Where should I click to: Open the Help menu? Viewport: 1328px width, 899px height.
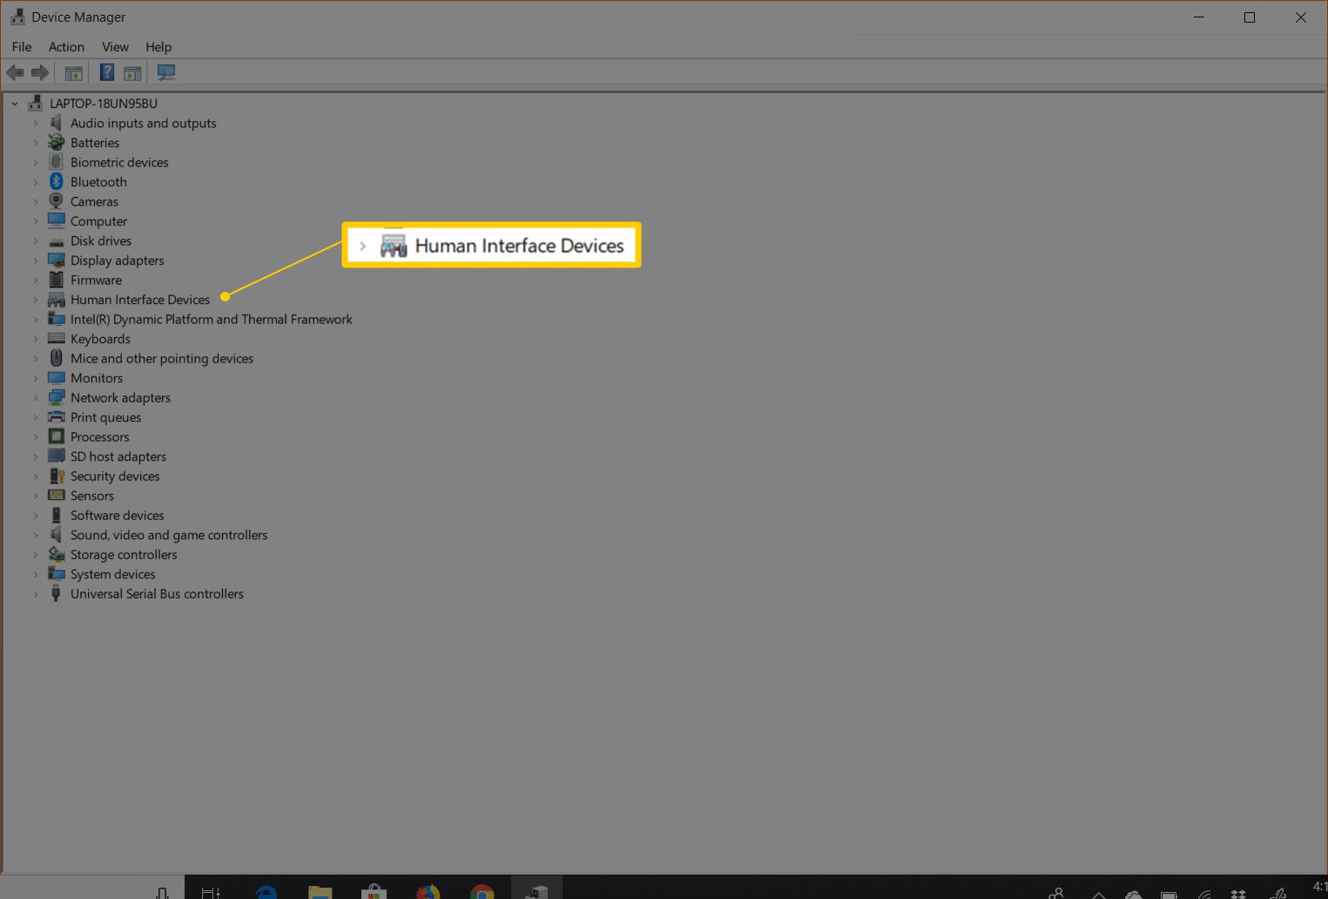[x=158, y=46]
